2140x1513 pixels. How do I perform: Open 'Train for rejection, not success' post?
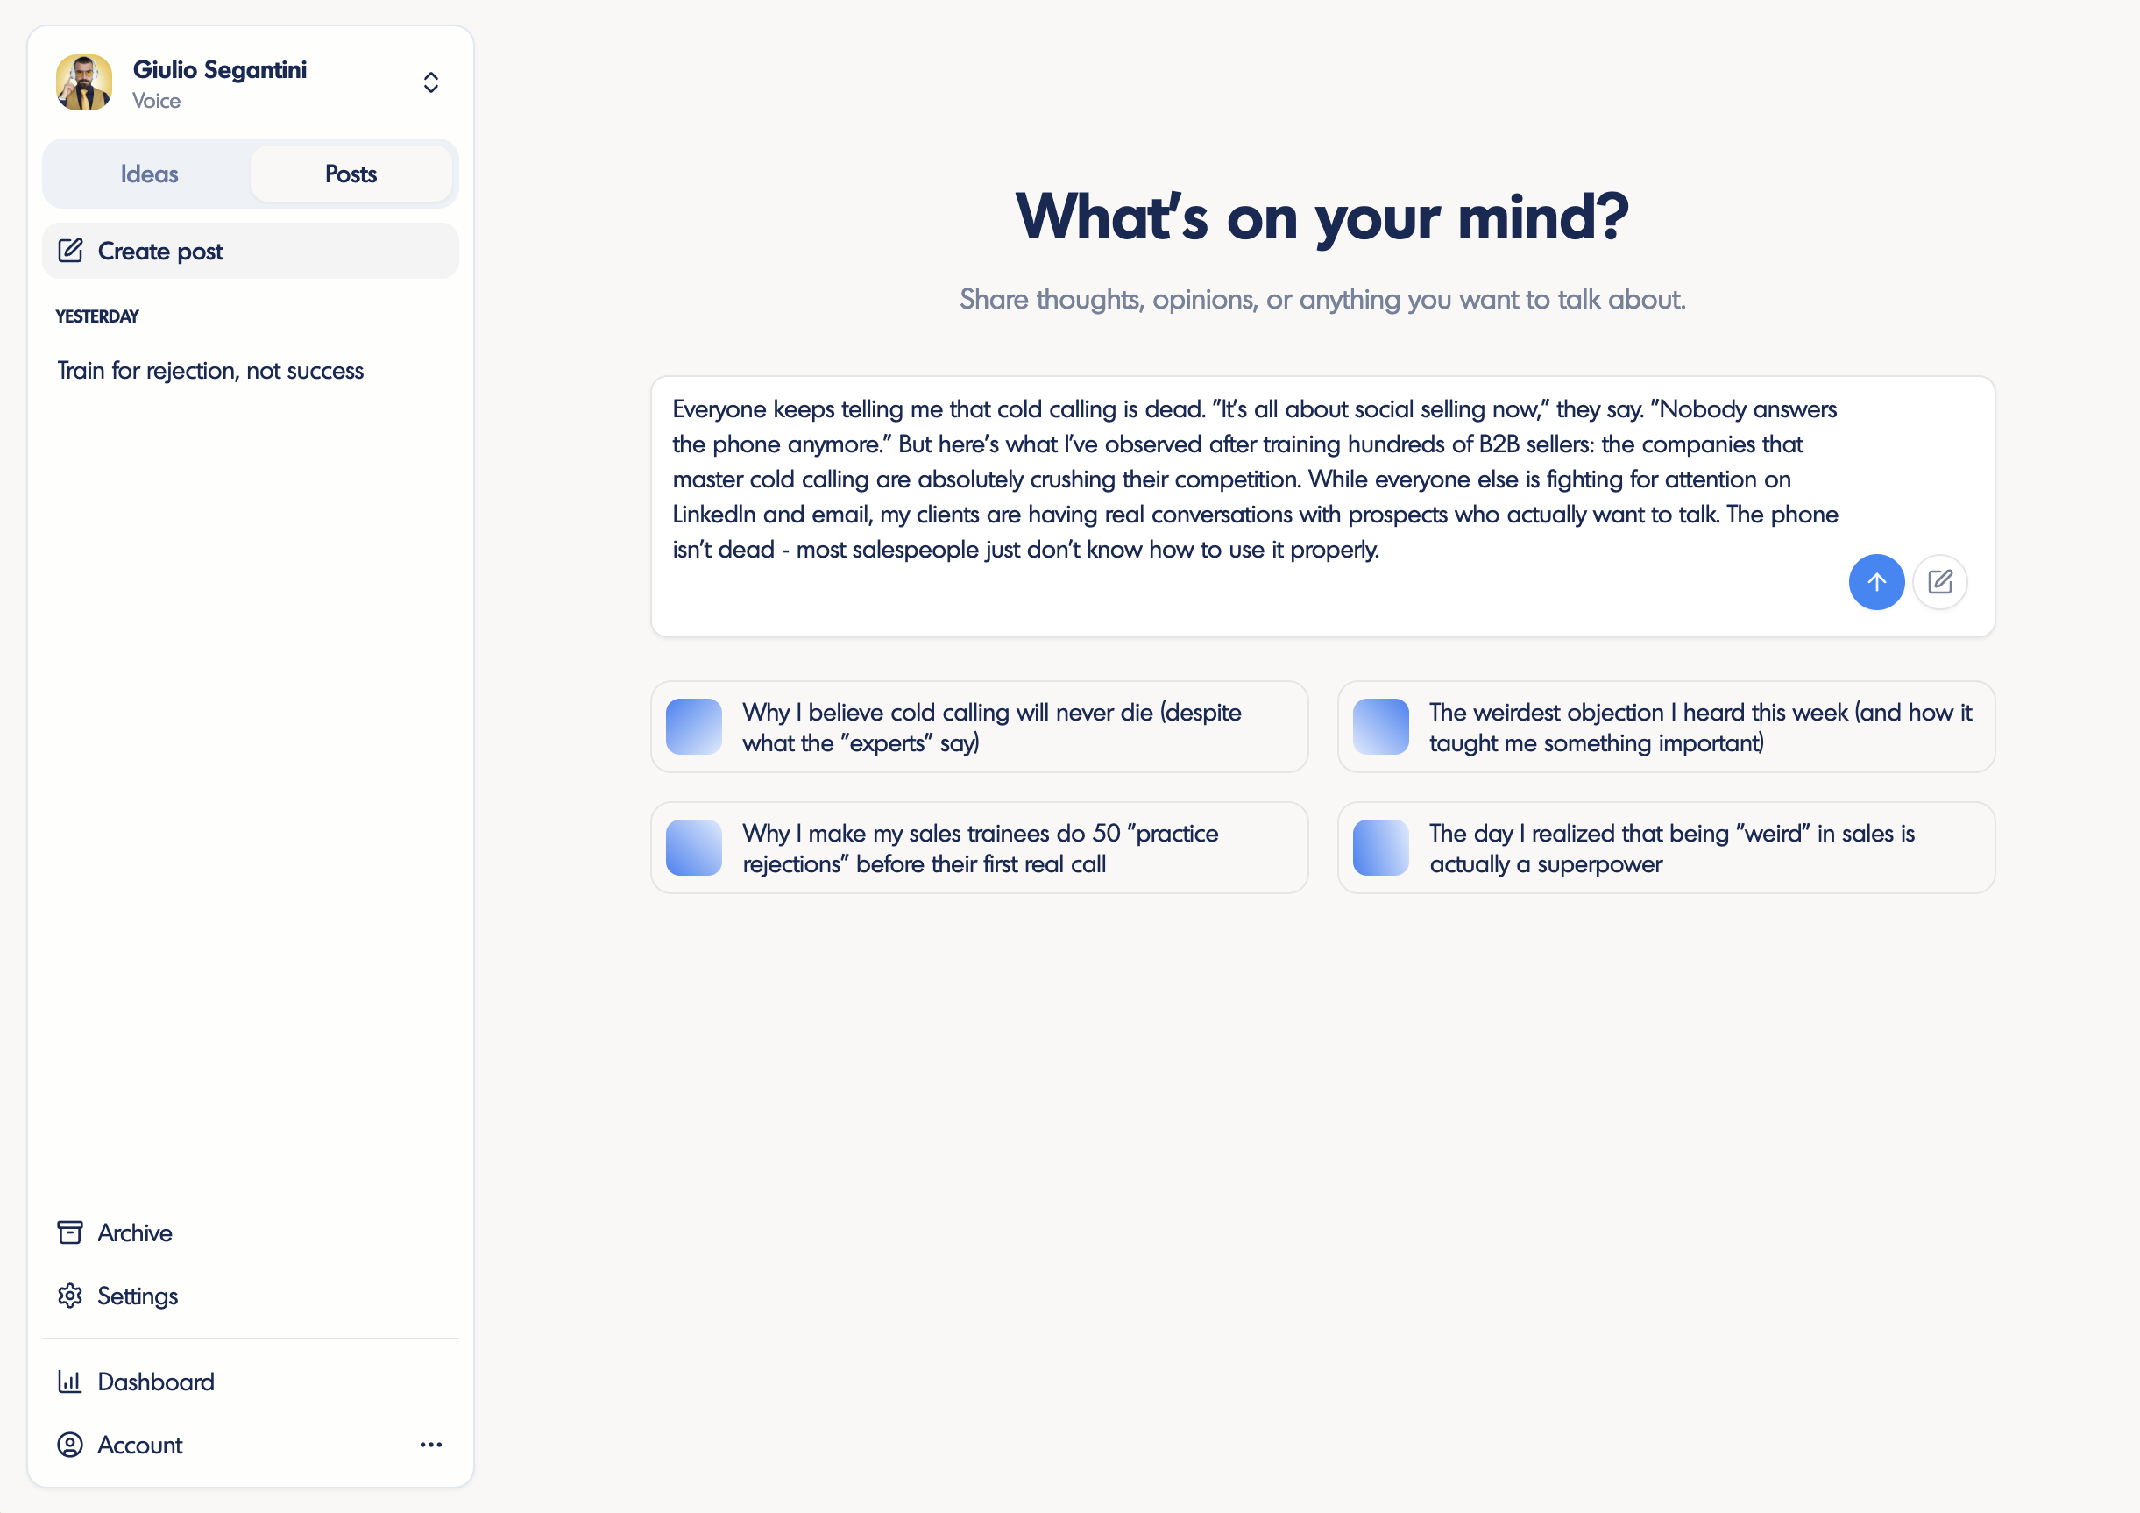coord(210,371)
